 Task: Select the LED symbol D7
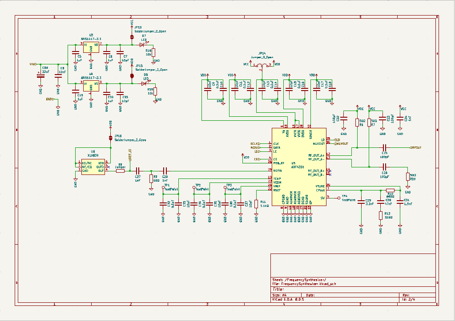pyautogui.click(x=142, y=45)
